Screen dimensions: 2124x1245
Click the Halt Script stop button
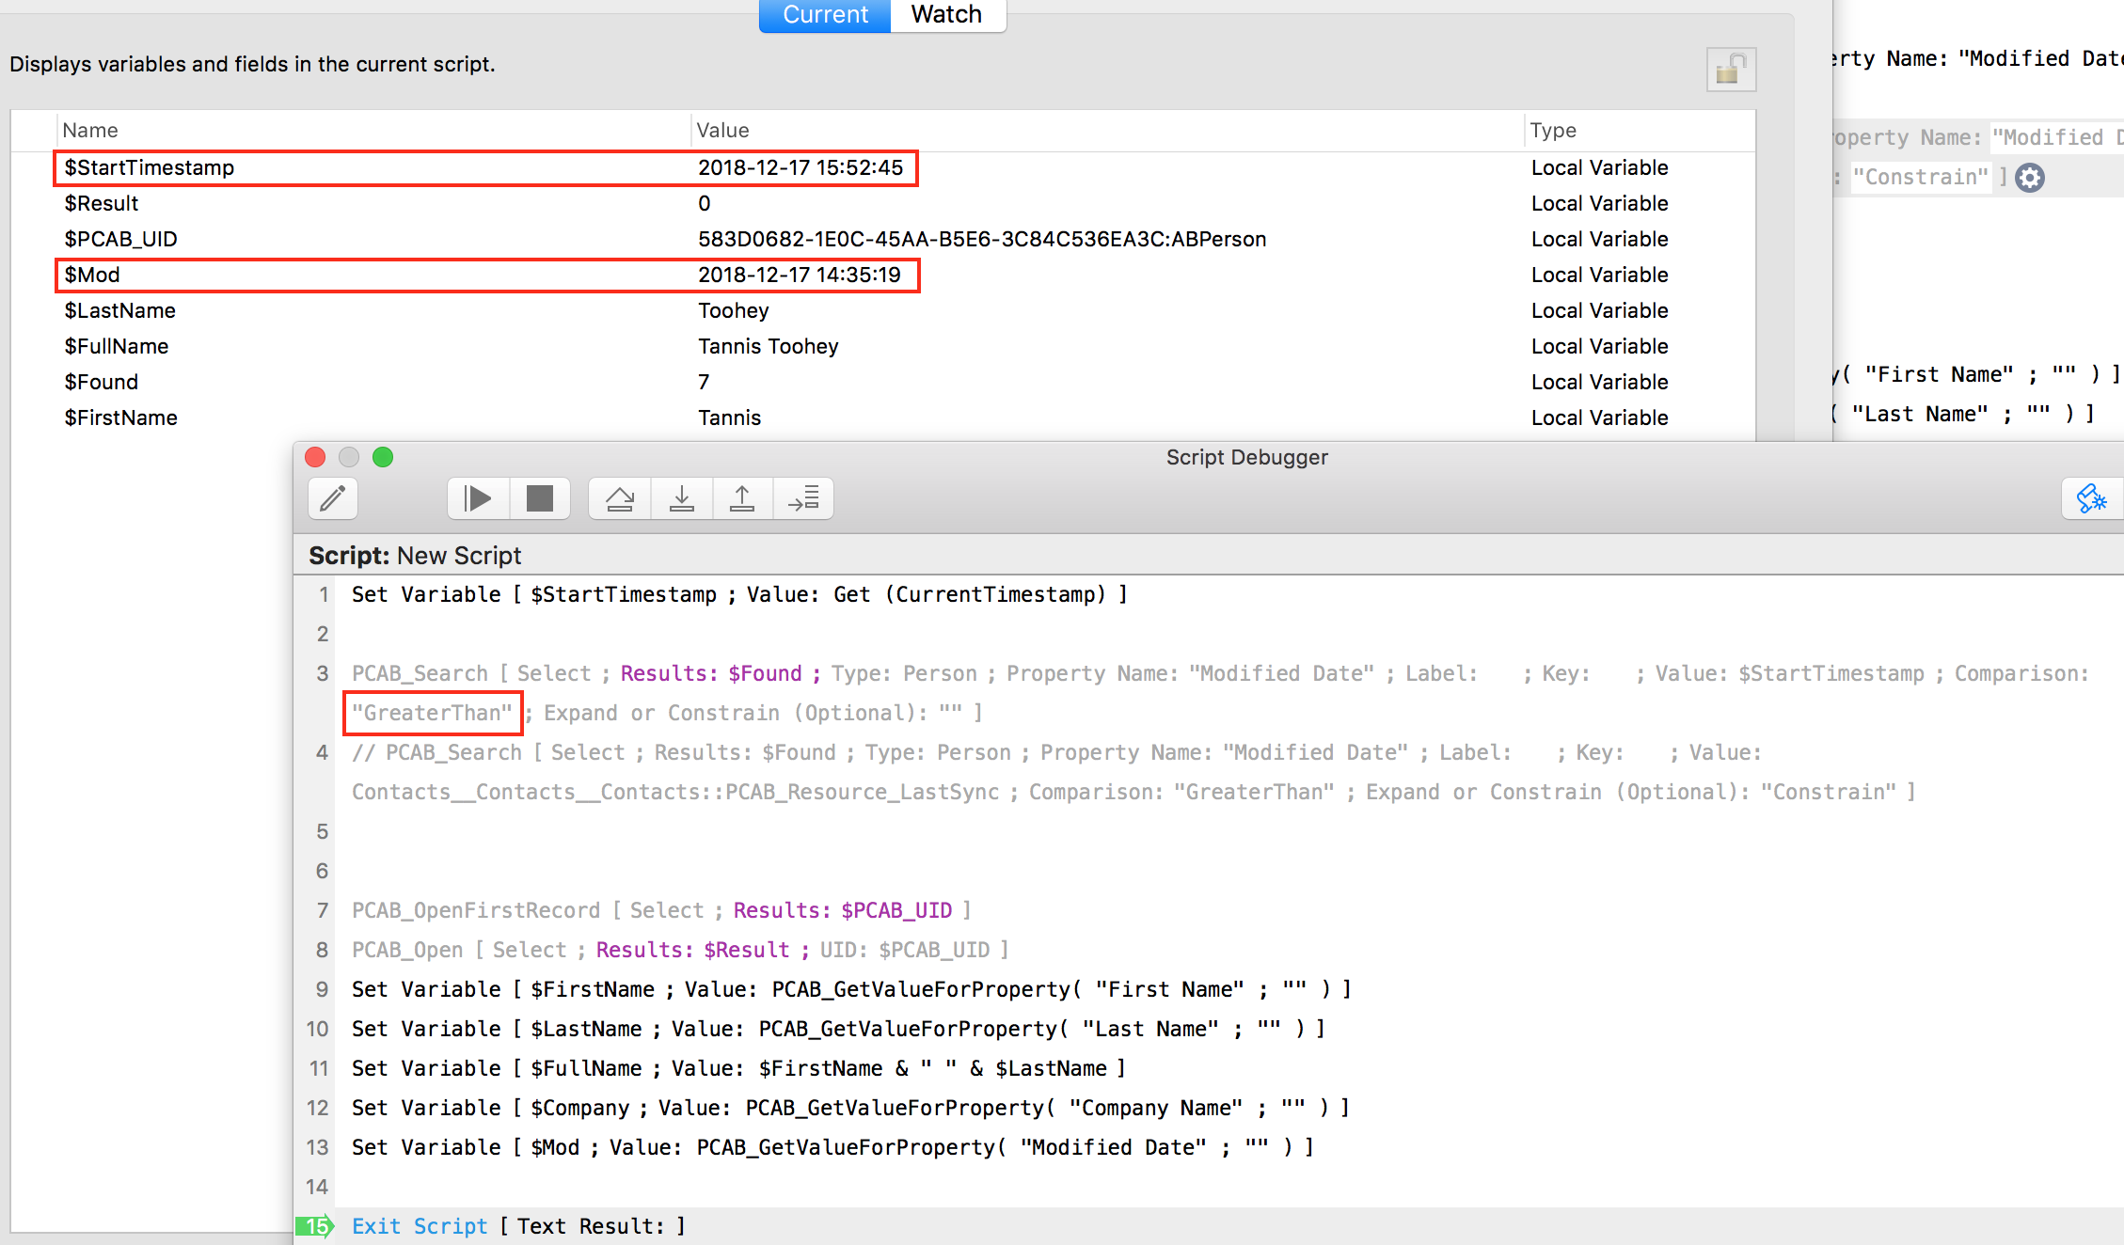[540, 498]
